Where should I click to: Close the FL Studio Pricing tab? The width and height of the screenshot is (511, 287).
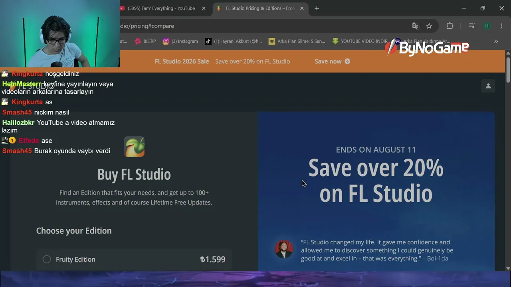[302, 8]
